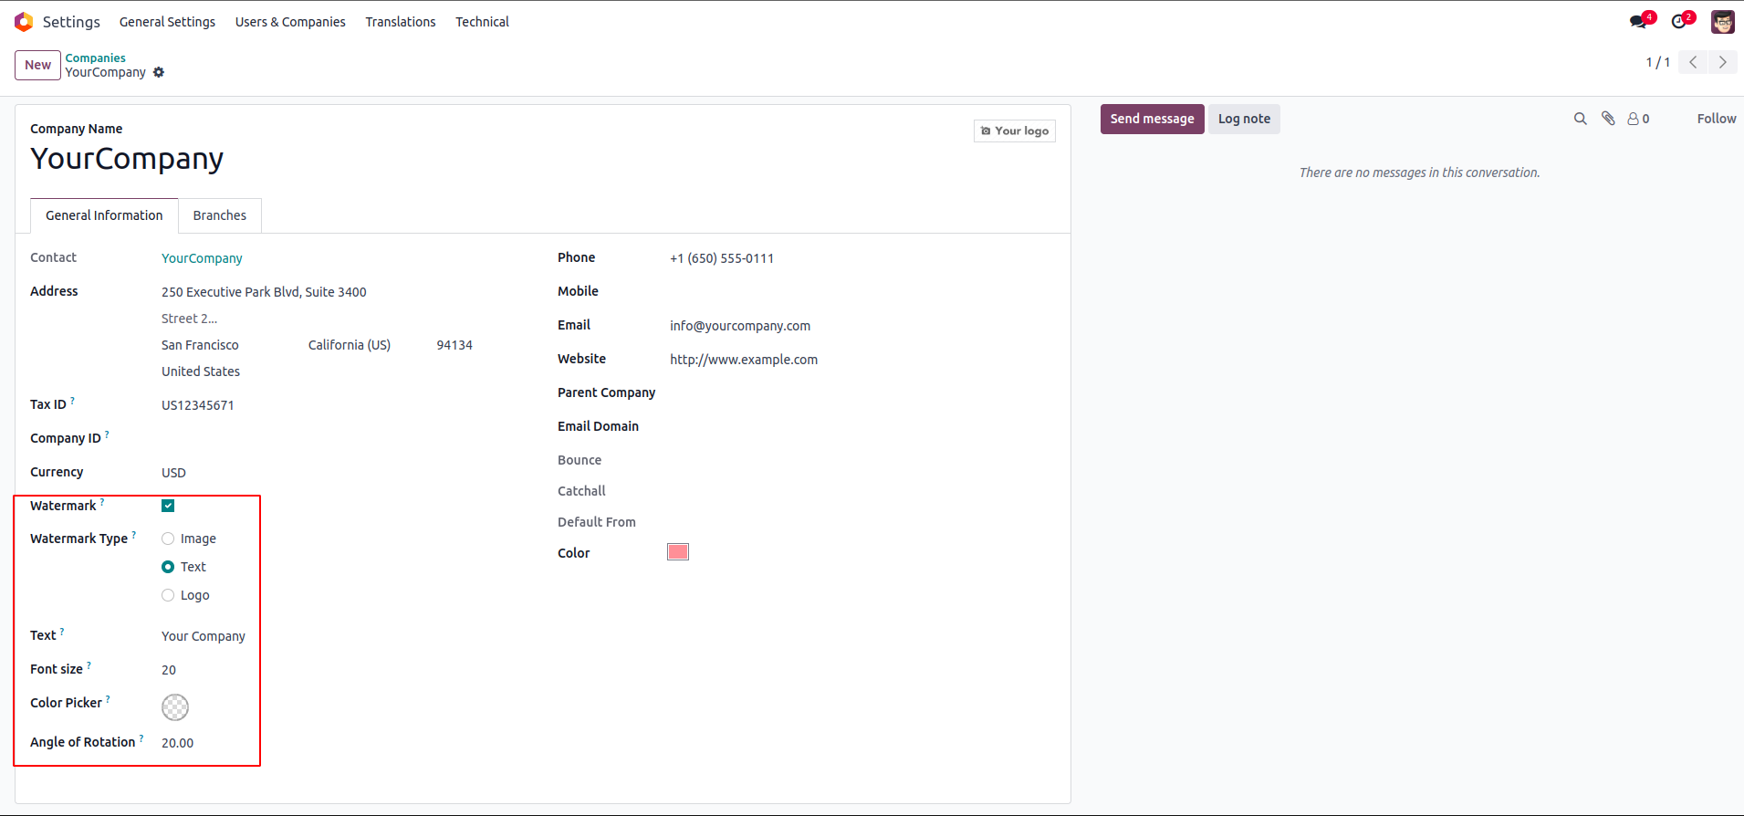The height and width of the screenshot is (816, 1744).
Task: Click Follow button
Action: [1716, 119]
